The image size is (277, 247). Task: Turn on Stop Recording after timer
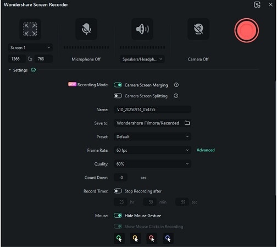(x=118, y=191)
